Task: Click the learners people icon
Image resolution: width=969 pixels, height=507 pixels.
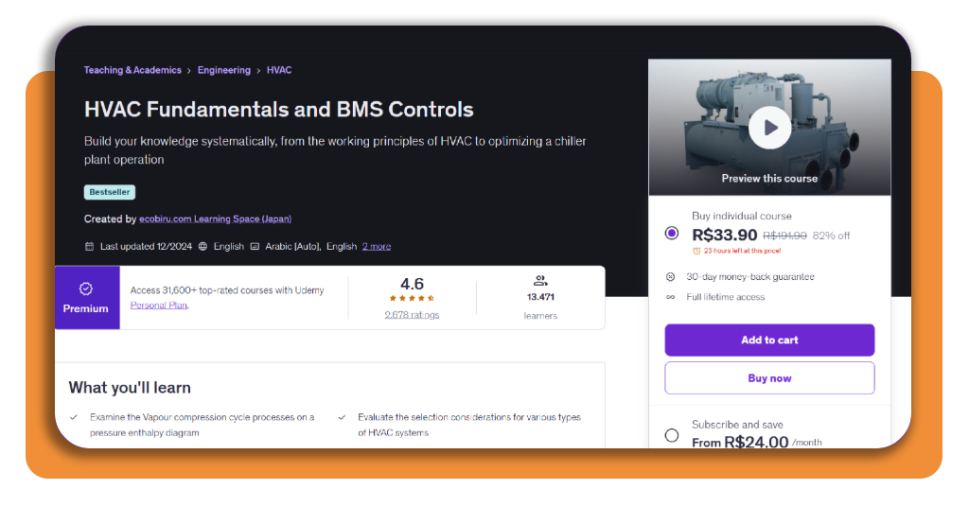Action: (540, 281)
